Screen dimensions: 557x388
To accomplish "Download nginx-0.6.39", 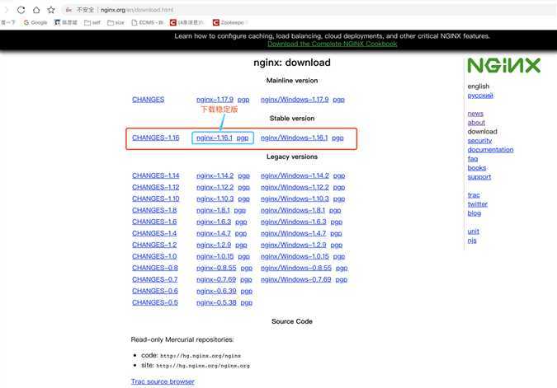I will (216, 291).
